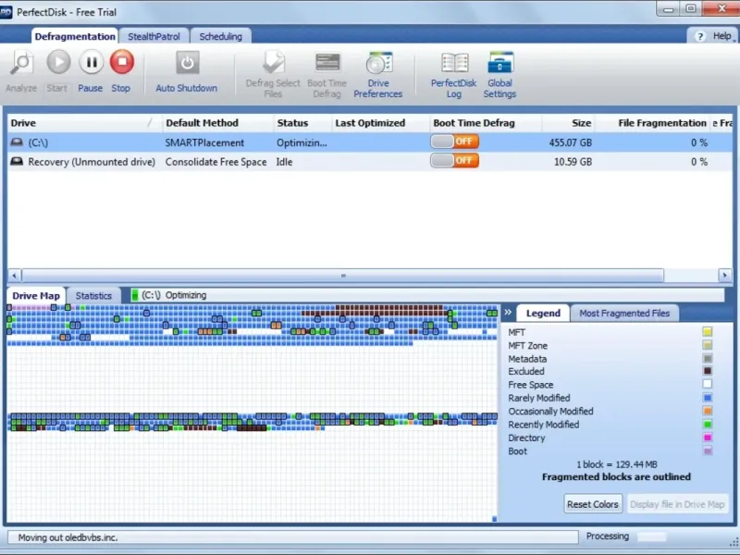
Task: Change the MFT color swatch
Action: [x=707, y=332]
